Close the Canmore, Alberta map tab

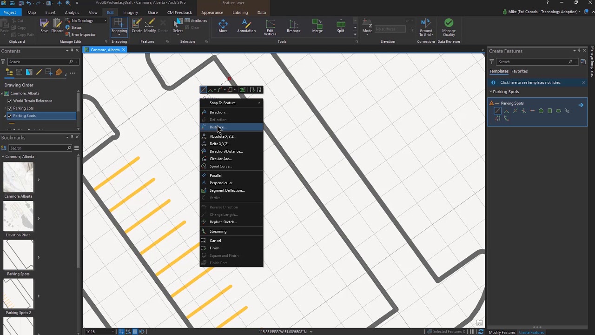tap(124, 50)
